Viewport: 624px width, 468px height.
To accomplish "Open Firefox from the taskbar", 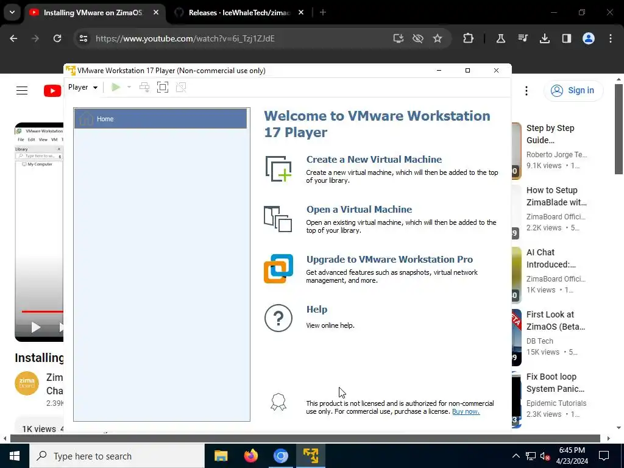I will pos(250,456).
